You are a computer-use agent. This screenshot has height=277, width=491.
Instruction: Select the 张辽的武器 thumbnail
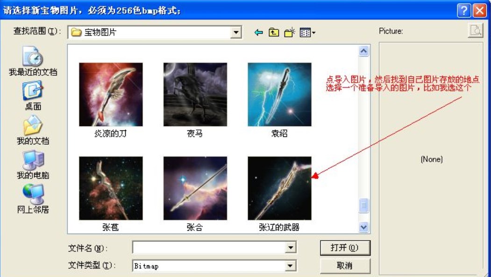[x=280, y=188]
